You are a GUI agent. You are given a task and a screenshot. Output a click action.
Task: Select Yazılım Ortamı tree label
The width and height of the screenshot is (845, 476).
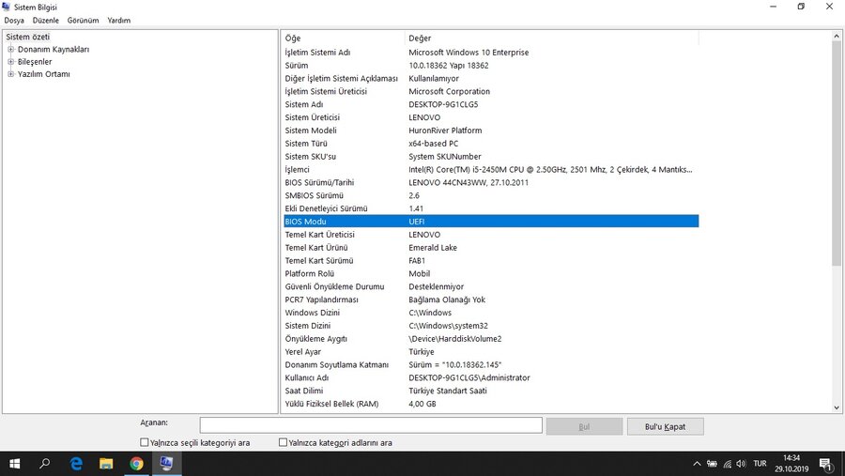pyautogui.click(x=43, y=74)
